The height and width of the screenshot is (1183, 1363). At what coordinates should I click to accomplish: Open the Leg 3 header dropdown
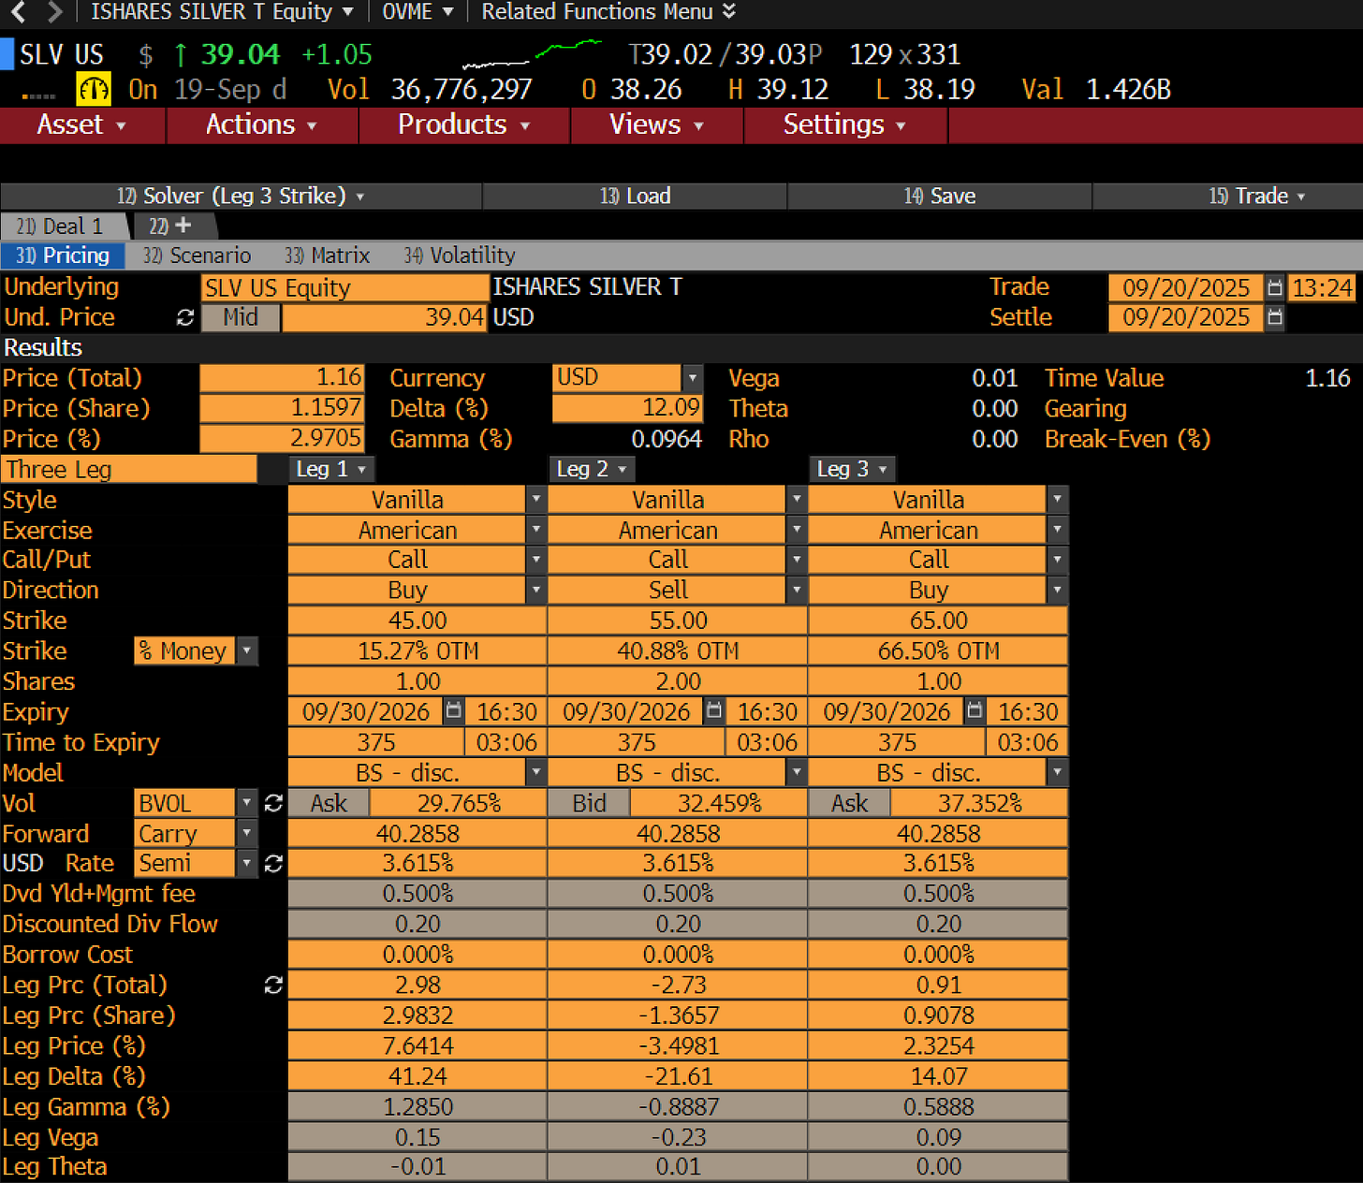tap(853, 469)
